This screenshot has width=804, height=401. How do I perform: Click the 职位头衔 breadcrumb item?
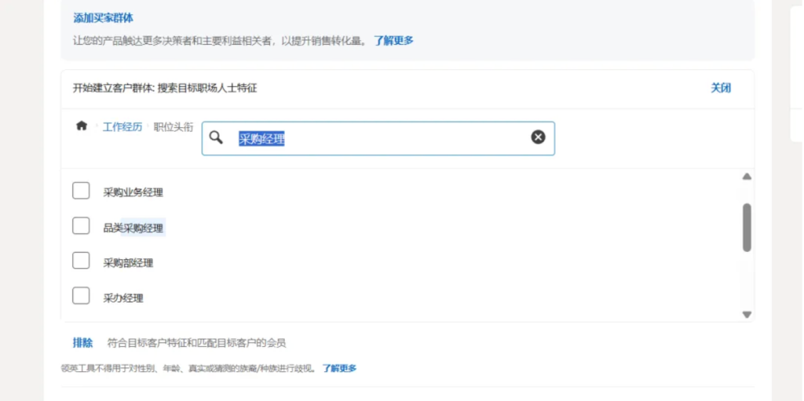pyautogui.click(x=174, y=126)
